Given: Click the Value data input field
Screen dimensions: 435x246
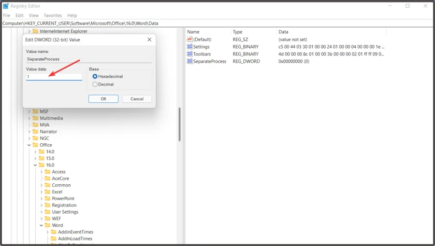Looking at the screenshot, I should (x=54, y=77).
